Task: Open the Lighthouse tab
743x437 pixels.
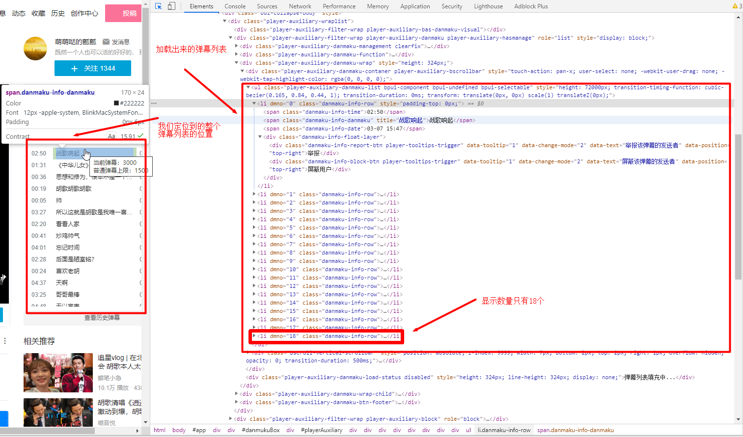Action: pos(488,6)
